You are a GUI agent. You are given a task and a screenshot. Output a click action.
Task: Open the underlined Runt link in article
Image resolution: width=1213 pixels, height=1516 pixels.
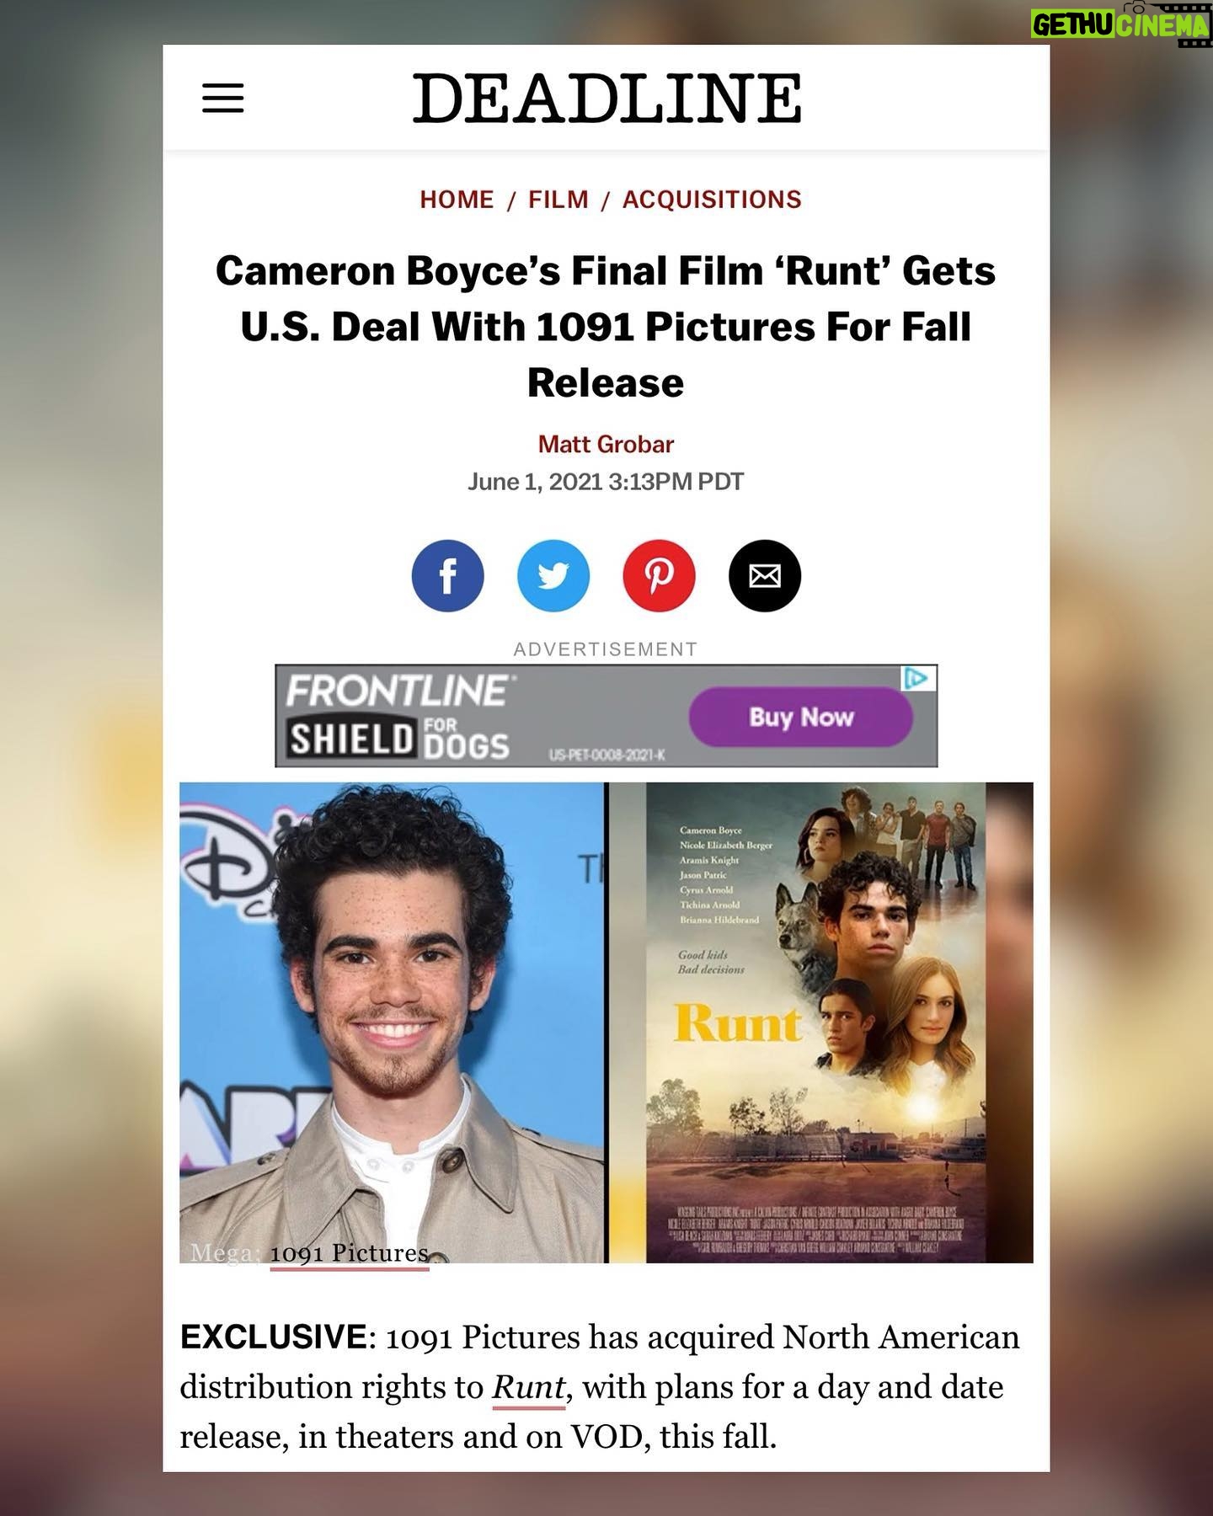click(529, 1386)
